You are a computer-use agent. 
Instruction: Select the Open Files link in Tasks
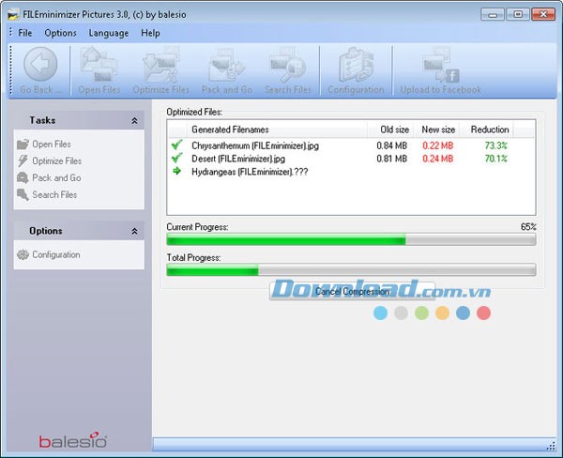coord(52,144)
